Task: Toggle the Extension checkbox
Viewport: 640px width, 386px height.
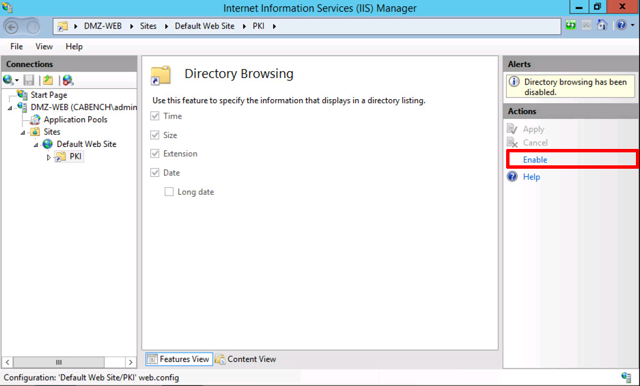Action: pyautogui.click(x=154, y=154)
